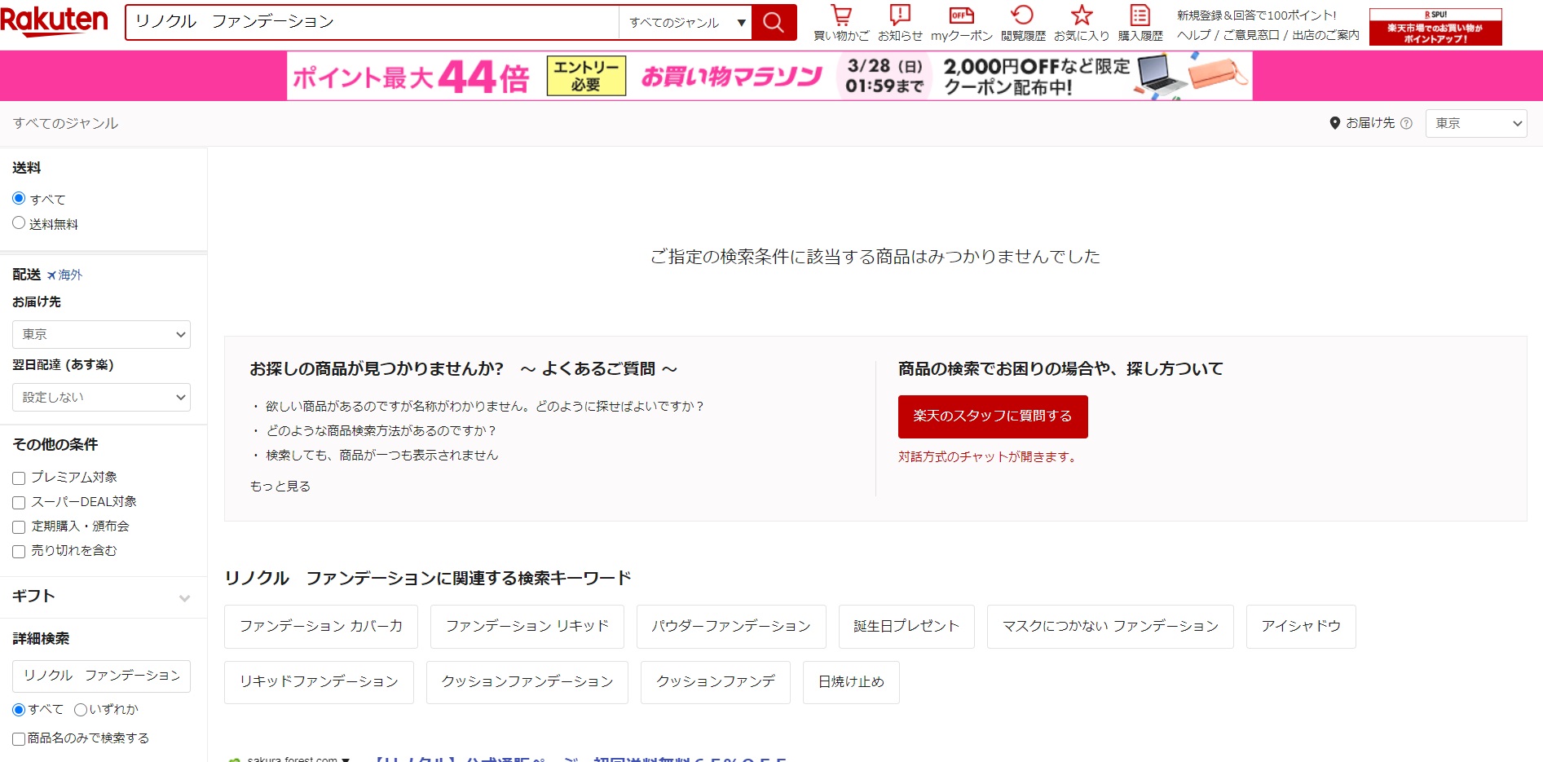Screen dimensions: 1543x762
Task: Select keyword 誕生日プレゼント
Action: pos(906,626)
